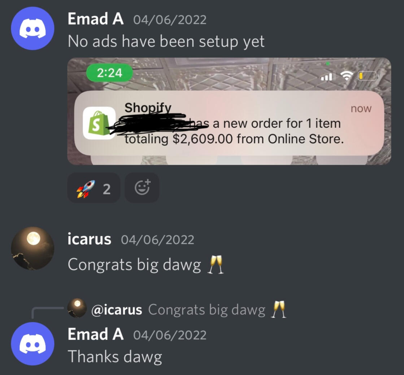Click the rocket reaction with count 2

pos(94,188)
